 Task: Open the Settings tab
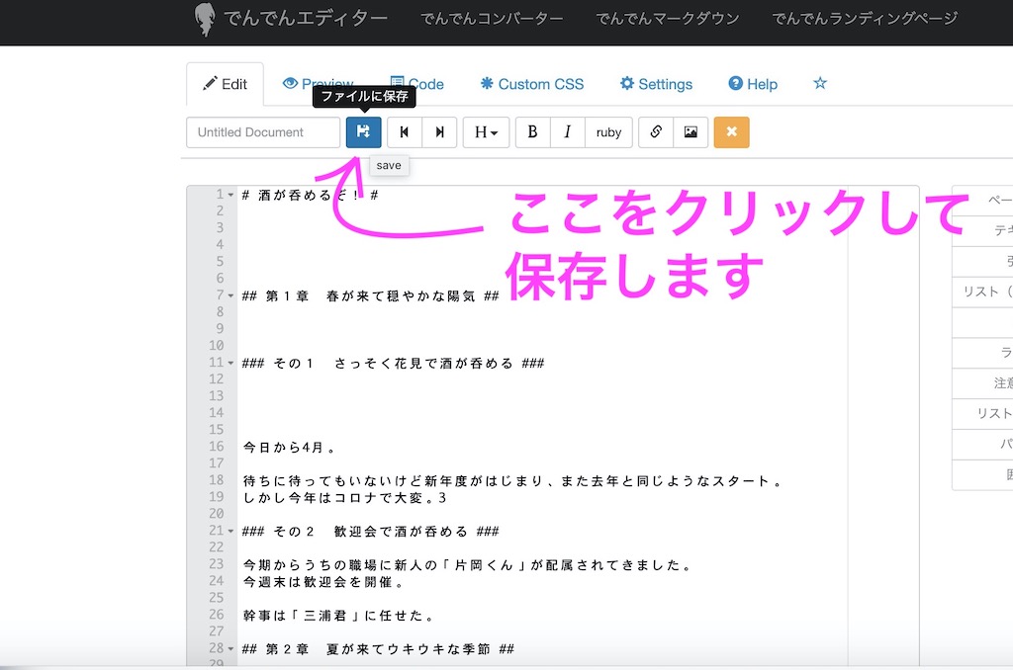[x=656, y=84]
